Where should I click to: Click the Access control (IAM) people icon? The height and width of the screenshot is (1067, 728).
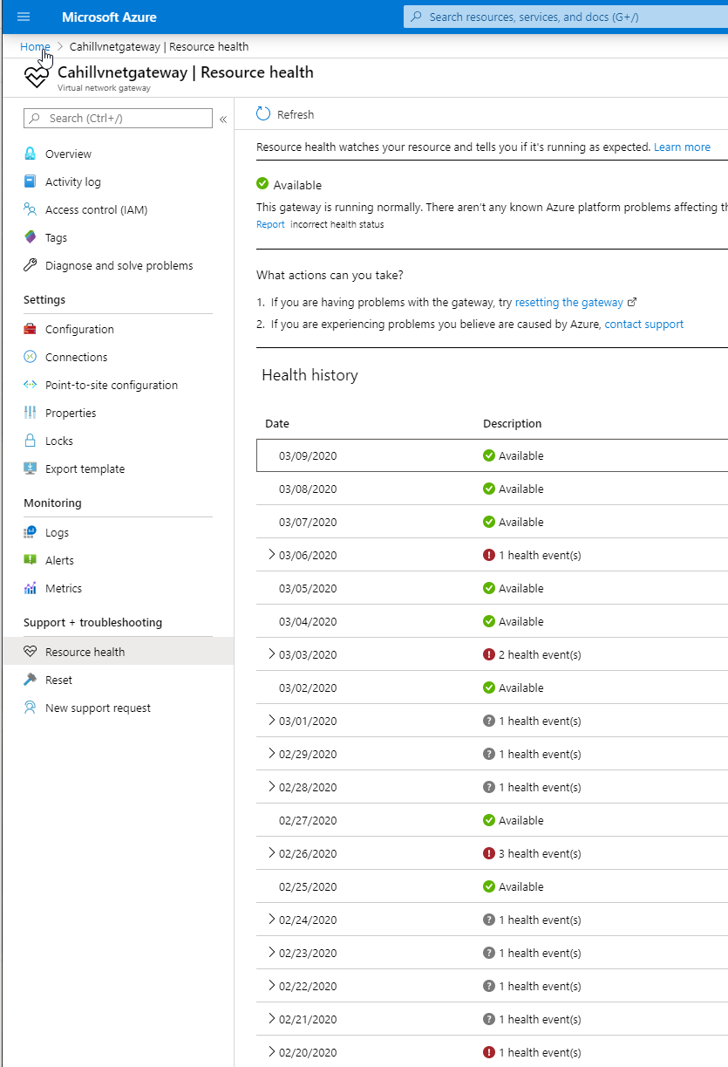pos(30,209)
